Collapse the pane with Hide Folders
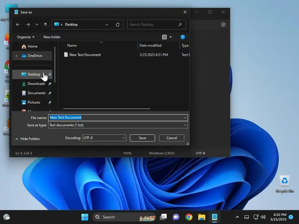The image size is (299, 224). tap(27, 139)
